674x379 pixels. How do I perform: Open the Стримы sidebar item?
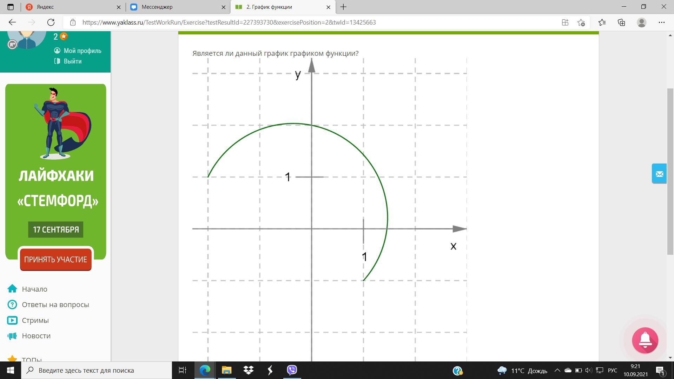(x=35, y=320)
